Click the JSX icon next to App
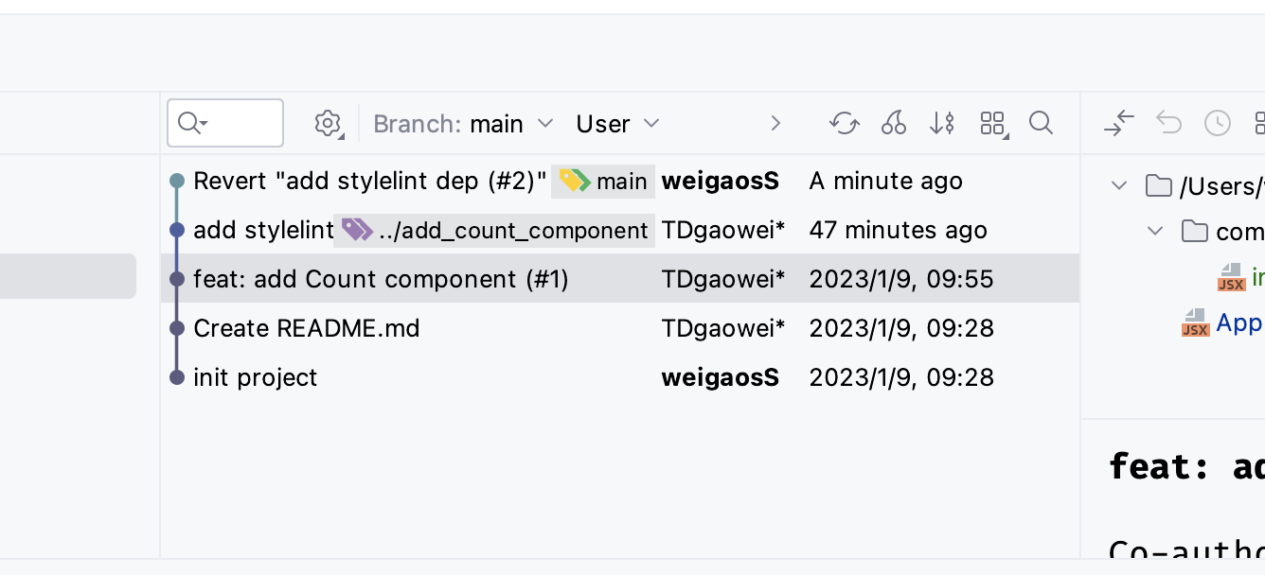Screen dimensions: 1265x575 (1195, 322)
